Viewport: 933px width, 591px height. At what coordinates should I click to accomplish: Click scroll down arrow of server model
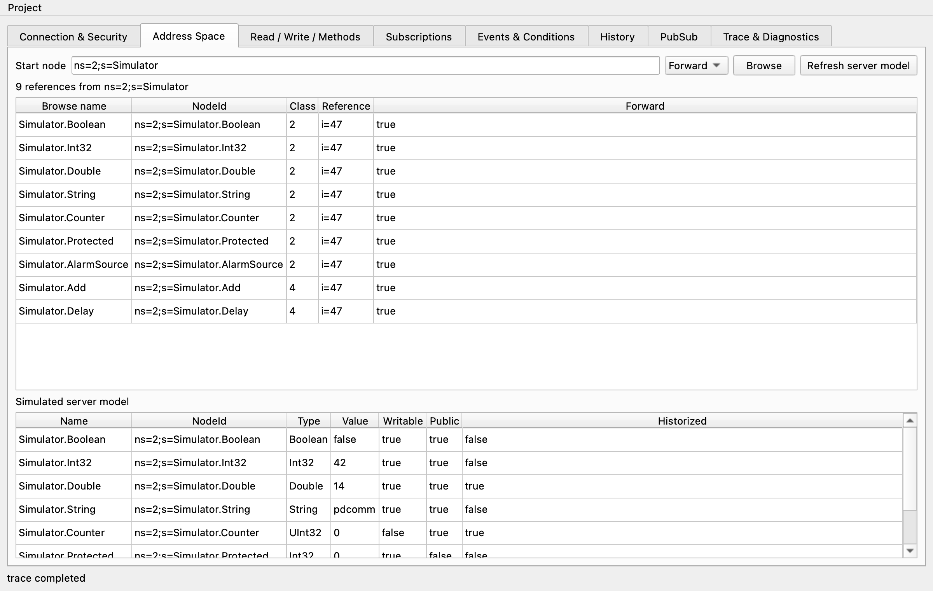pyautogui.click(x=910, y=551)
